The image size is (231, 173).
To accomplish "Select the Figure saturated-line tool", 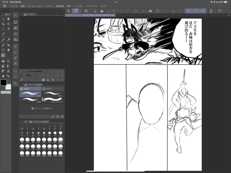I will (8, 66).
